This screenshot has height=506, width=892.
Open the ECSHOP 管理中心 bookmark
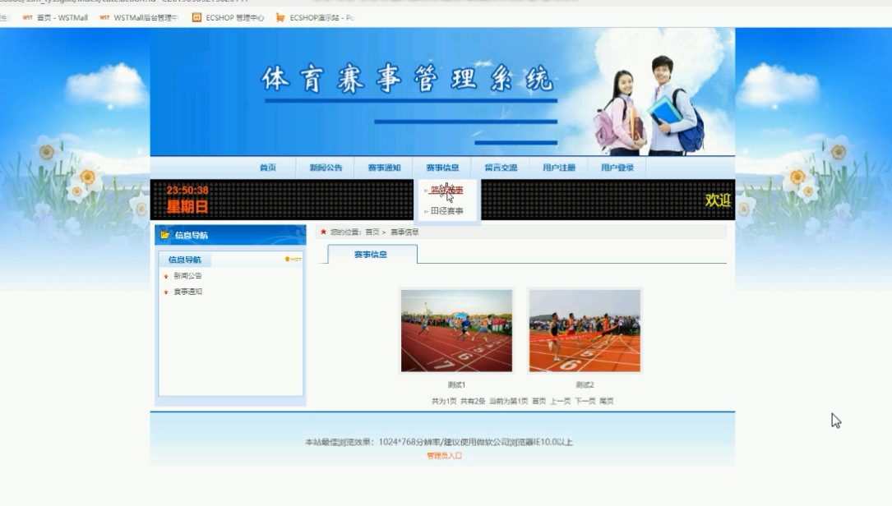[228, 17]
